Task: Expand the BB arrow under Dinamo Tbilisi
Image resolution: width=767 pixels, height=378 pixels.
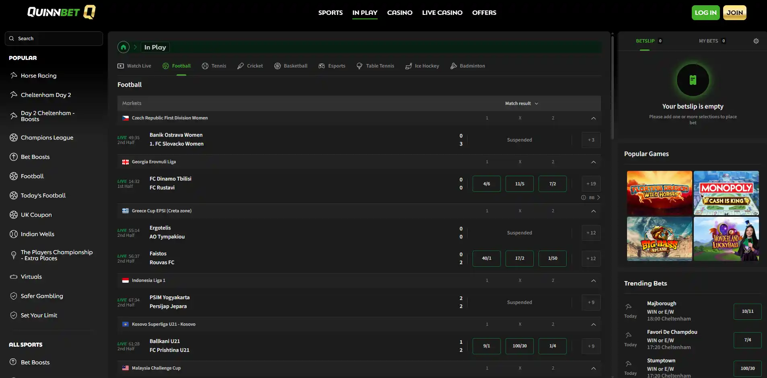Action: pyautogui.click(x=598, y=197)
